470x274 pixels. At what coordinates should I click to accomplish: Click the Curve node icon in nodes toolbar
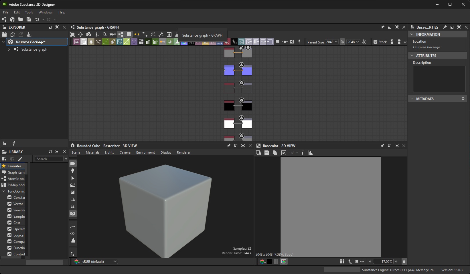pos(105,42)
